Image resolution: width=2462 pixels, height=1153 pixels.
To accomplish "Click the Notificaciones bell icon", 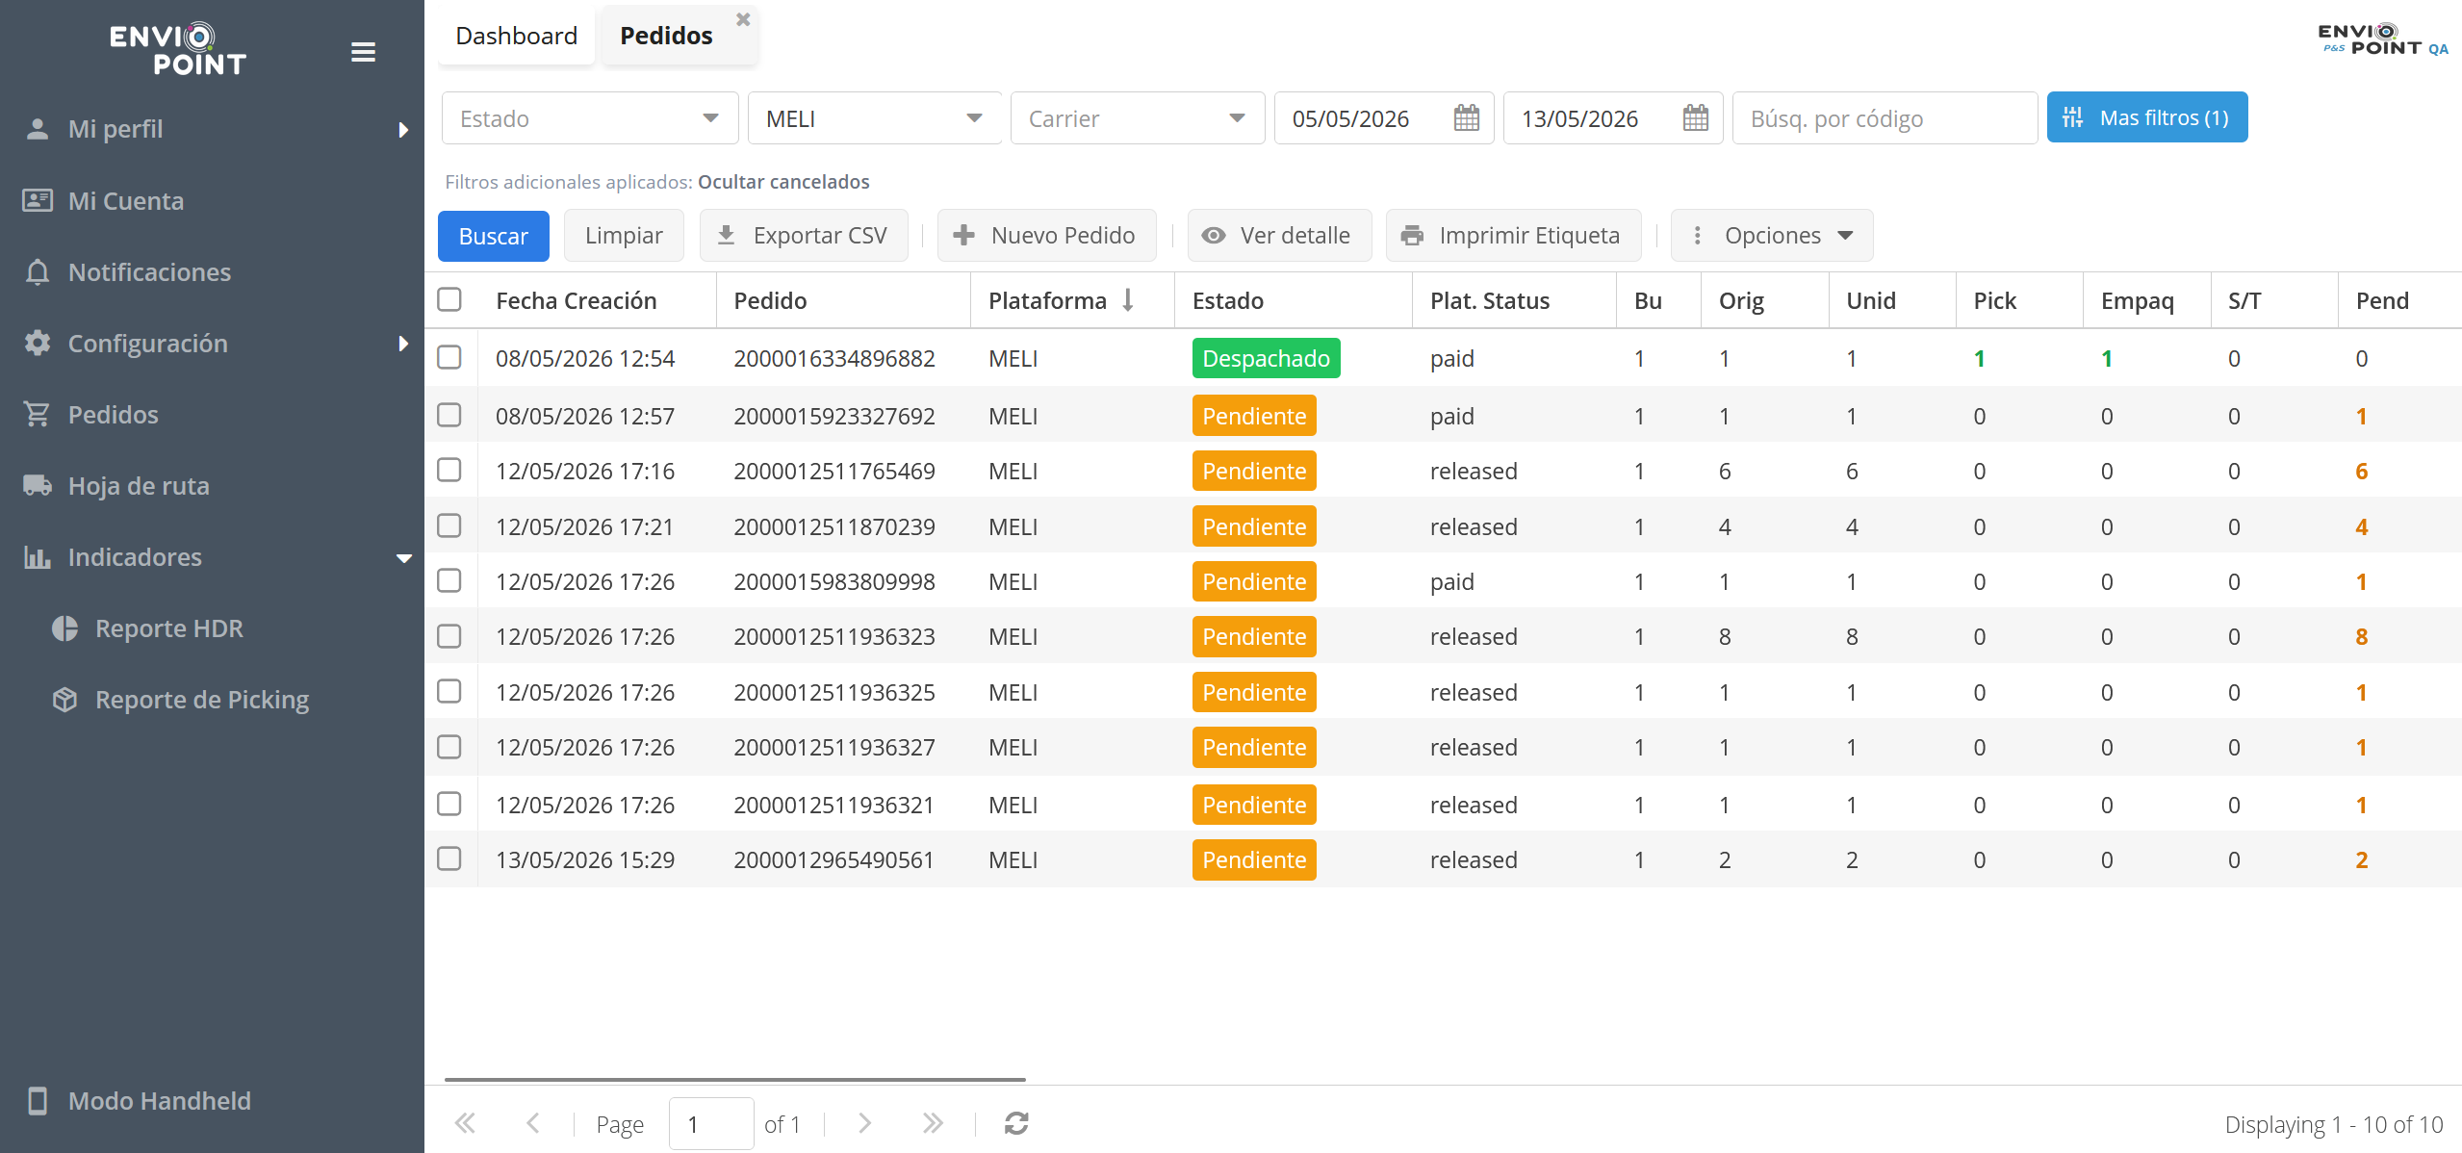I will pos(38,271).
